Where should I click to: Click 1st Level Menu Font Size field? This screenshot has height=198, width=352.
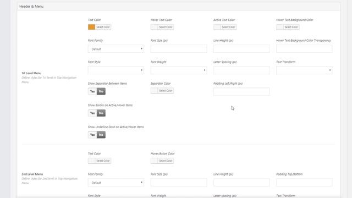tap(179, 49)
